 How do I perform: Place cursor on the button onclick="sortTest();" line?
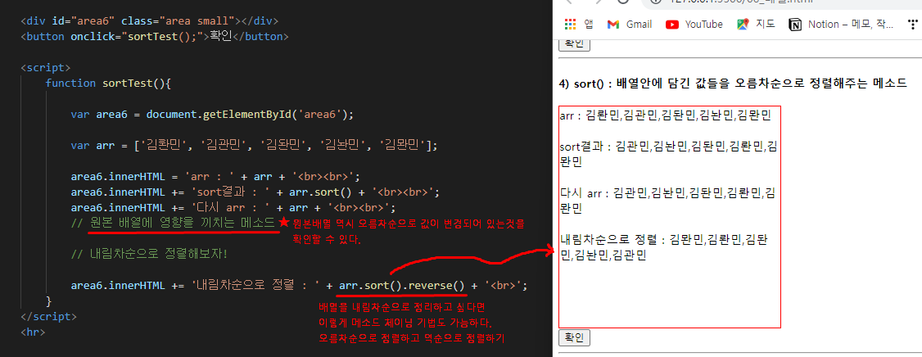tap(155, 37)
